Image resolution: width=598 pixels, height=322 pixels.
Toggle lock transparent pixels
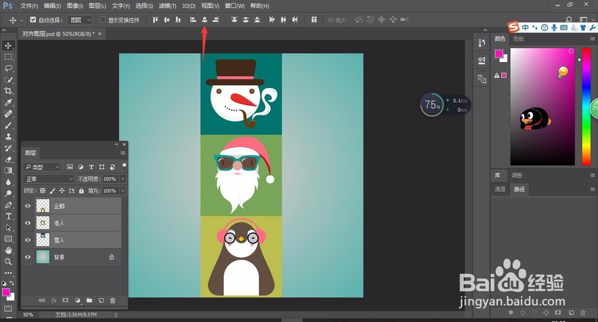tap(42, 191)
